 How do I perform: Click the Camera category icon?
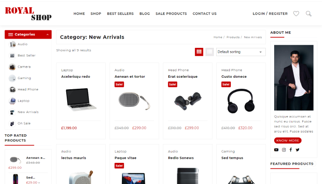click(12, 67)
